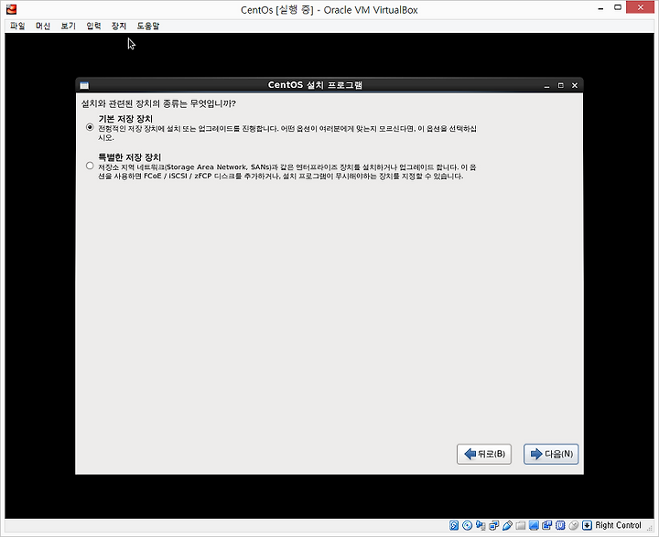The image size is (659, 537).
Task: Select the 기본 저장 장치 radio button
Action: (x=90, y=126)
